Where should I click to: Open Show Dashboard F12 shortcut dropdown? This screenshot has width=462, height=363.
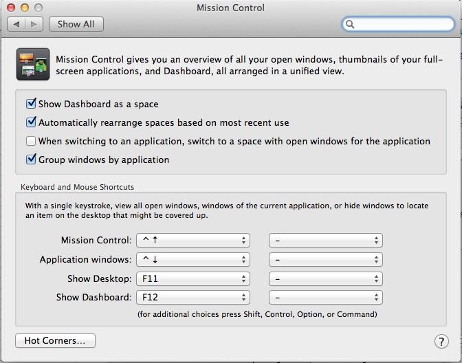[193, 297]
